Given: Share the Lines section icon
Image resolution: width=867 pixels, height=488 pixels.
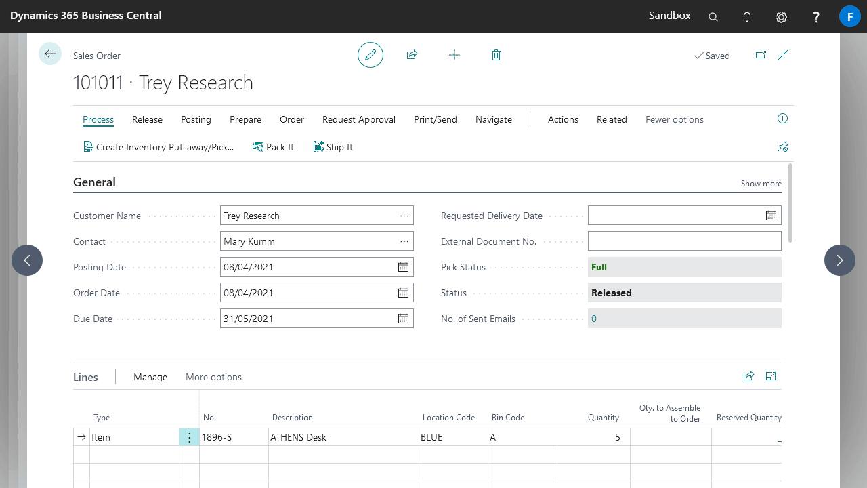Looking at the screenshot, I should [748, 376].
